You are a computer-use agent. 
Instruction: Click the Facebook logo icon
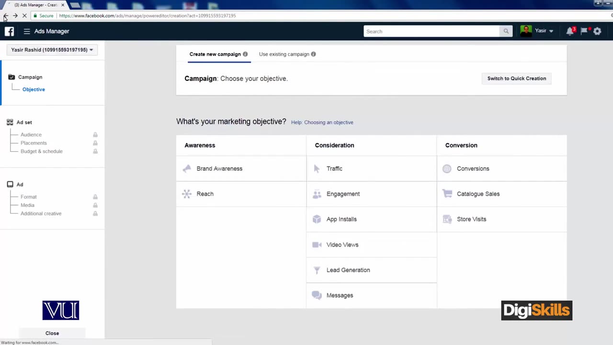9,31
